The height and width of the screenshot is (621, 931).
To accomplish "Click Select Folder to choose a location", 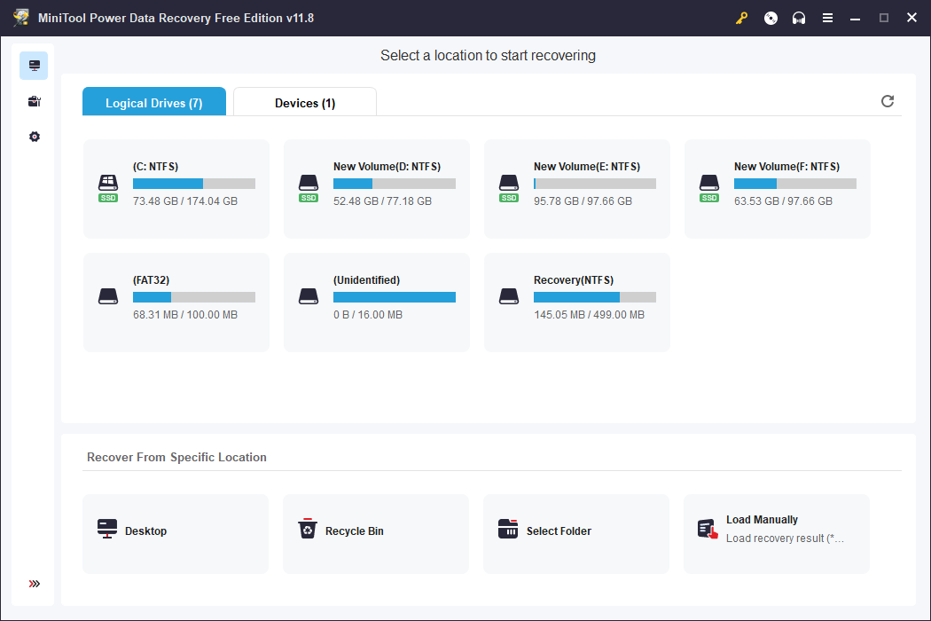I will [x=576, y=533].
